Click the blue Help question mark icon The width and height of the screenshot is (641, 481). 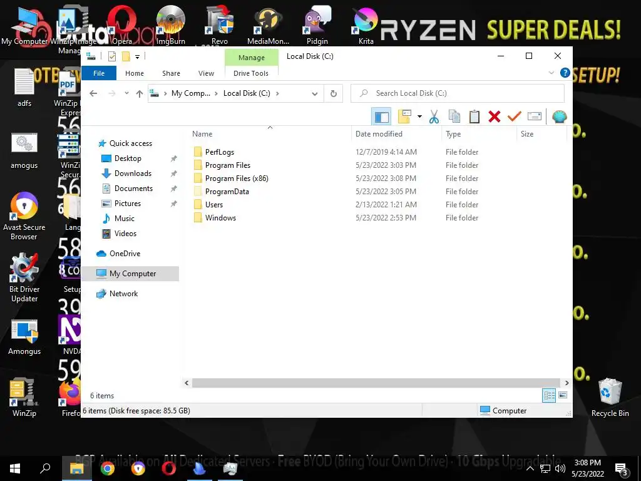(x=565, y=73)
